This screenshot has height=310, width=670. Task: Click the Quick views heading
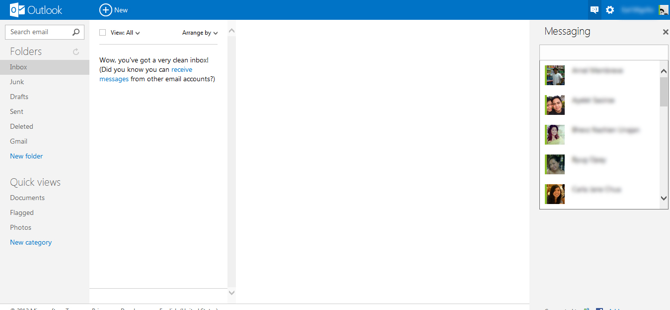[x=35, y=182]
